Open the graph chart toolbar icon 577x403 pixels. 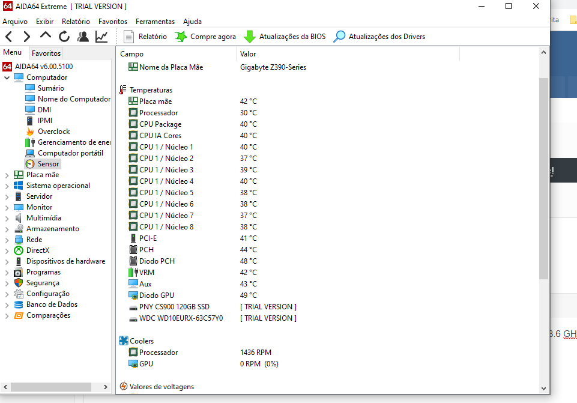click(101, 37)
